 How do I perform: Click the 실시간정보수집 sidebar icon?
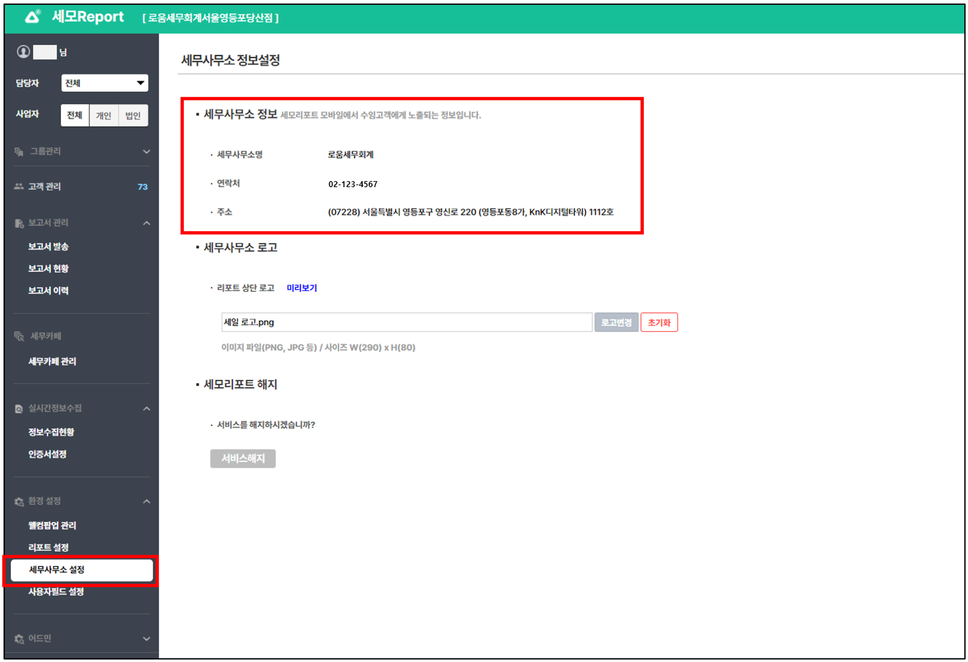[19, 409]
